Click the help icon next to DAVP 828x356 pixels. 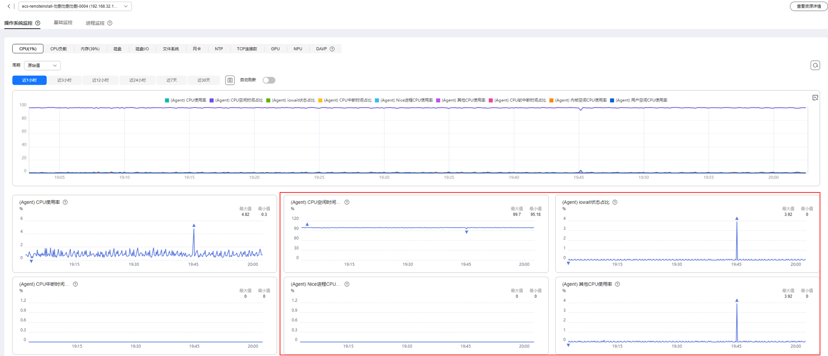click(x=332, y=49)
